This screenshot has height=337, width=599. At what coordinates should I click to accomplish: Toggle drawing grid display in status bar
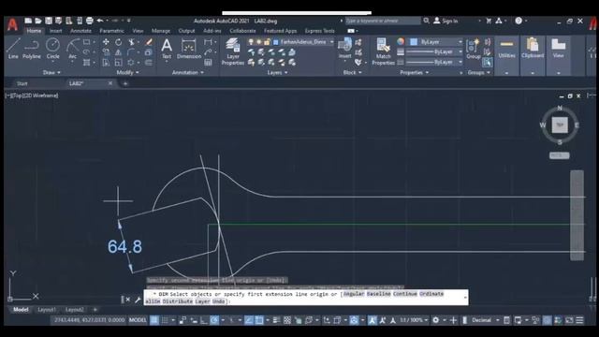154,320
